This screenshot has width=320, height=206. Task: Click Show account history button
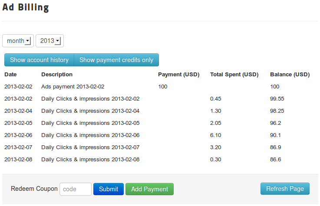pyautogui.click(x=39, y=60)
